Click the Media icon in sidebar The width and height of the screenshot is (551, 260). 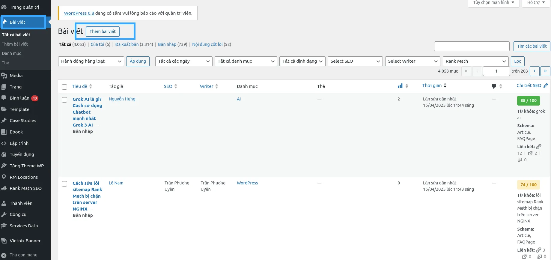pos(4,76)
